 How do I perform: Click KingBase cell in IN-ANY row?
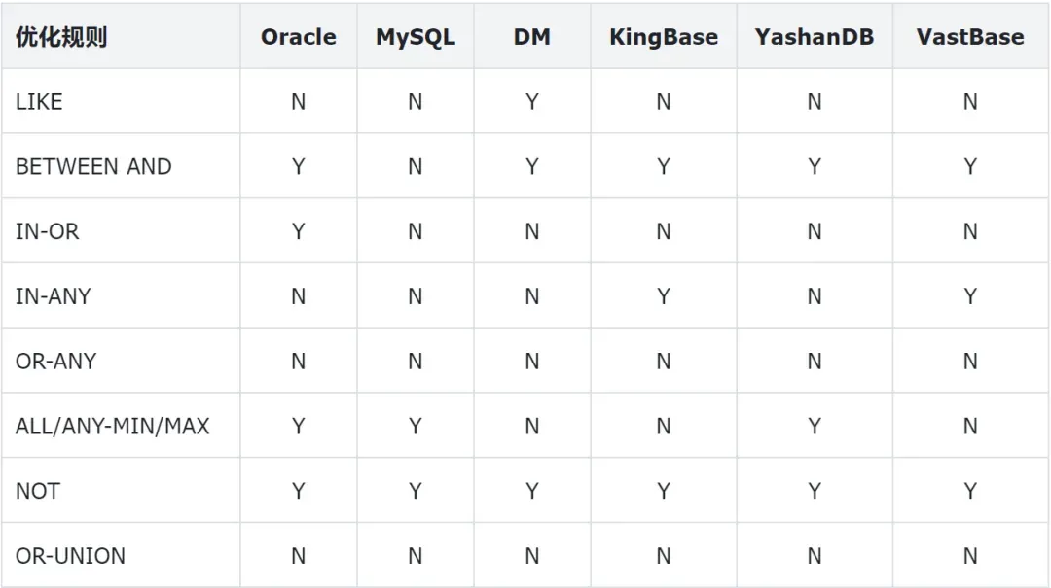pyautogui.click(x=664, y=296)
